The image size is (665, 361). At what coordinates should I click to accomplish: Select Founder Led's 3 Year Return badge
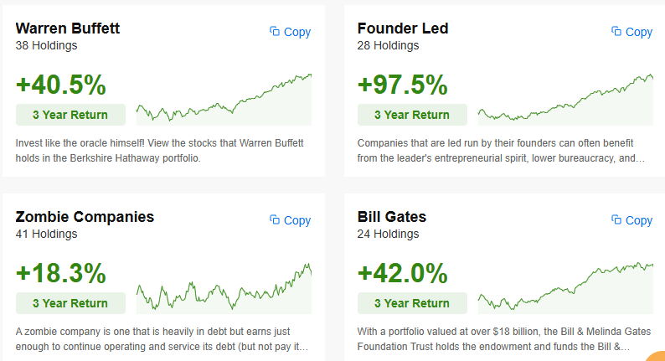[412, 115]
